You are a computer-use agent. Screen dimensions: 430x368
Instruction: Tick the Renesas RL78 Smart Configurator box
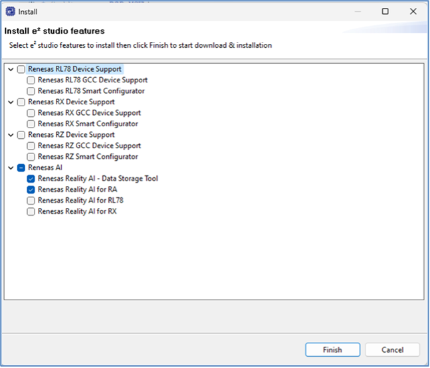click(x=31, y=91)
